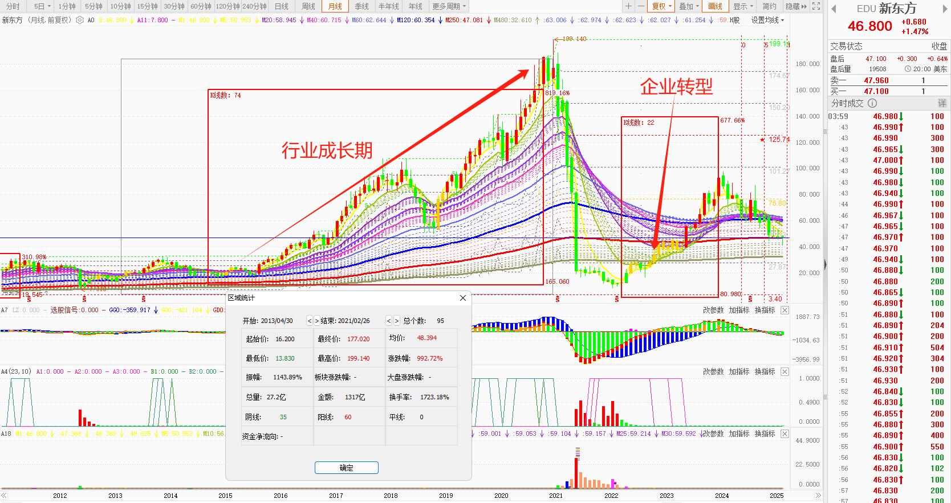The width and height of the screenshot is (951, 503).
Task: Click info icon beside 分时成交
Action: (x=872, y=103)
